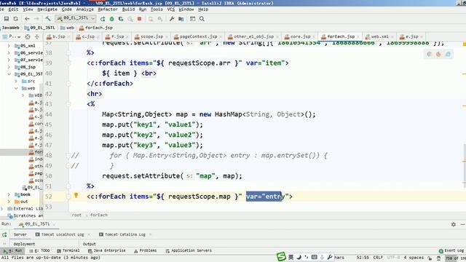Open the Terminal tool window button

click(x=68, y=250)
